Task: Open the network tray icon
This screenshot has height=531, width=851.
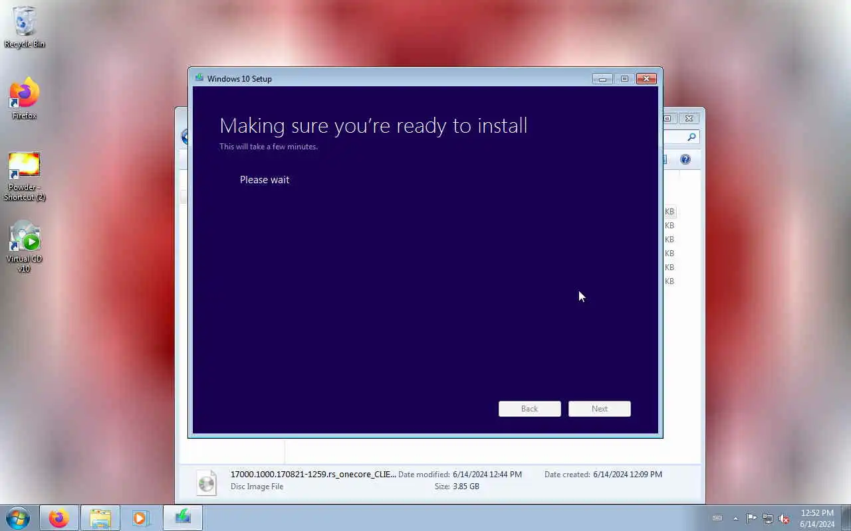Action: (x=768, y=518)
